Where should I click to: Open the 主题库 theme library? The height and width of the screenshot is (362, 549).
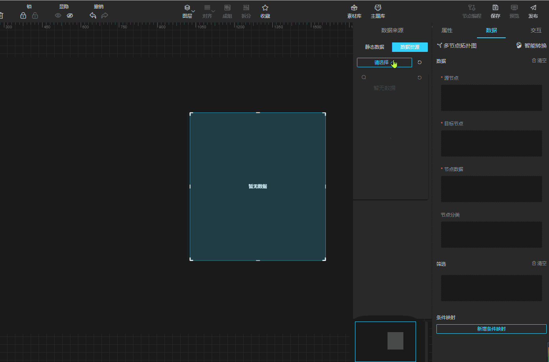click(378, 12)
